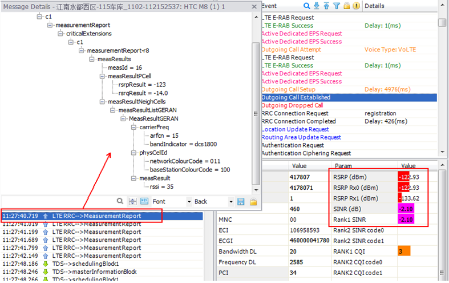Select baseStationColourCode = 100 row
This screenshot has height=283, width=449.
pyautogui.click(x=190, y=170)
